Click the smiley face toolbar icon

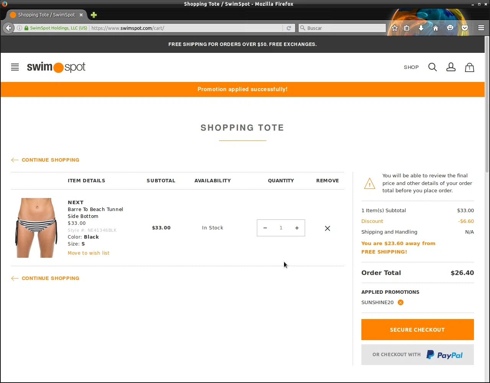click(450, 28)
